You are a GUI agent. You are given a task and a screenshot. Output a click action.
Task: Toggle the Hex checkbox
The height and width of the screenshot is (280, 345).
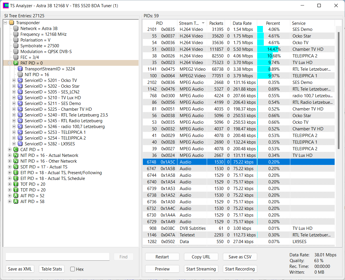click(73, 269)
